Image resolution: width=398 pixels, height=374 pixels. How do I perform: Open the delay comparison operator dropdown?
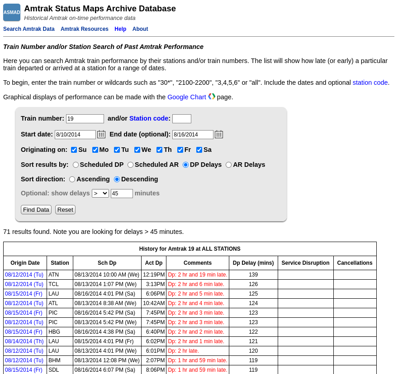point(100,194)
